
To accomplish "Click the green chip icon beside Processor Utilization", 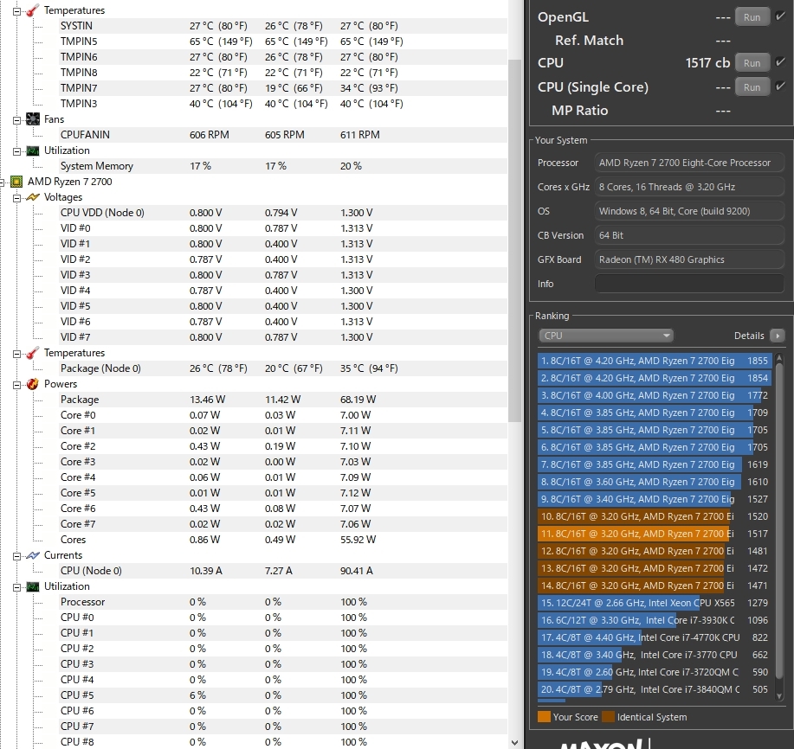I will [x=32, y=586].
